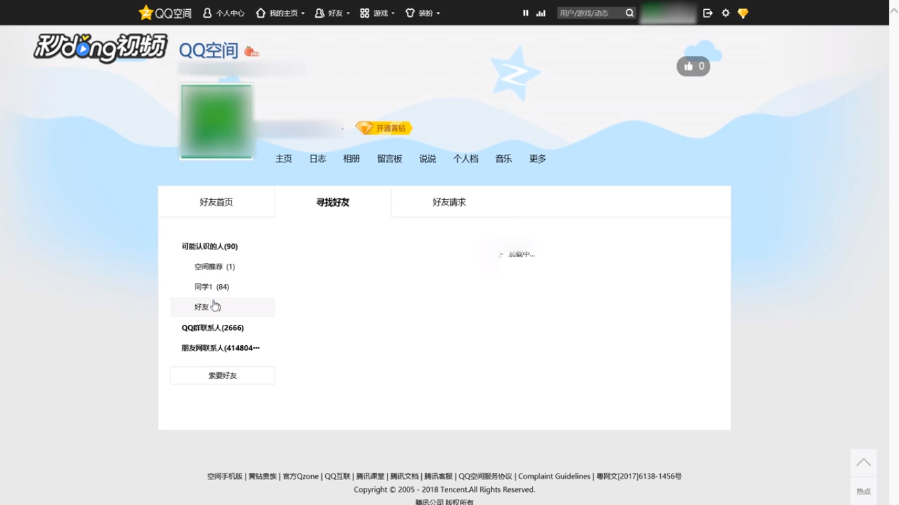Select the highlighted 好友 sidebar item
The width and height of the screenshot is (899, 505).
(222, 307)
